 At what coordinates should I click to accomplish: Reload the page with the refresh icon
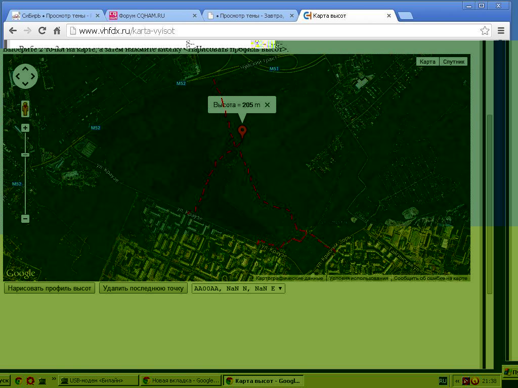42,31
